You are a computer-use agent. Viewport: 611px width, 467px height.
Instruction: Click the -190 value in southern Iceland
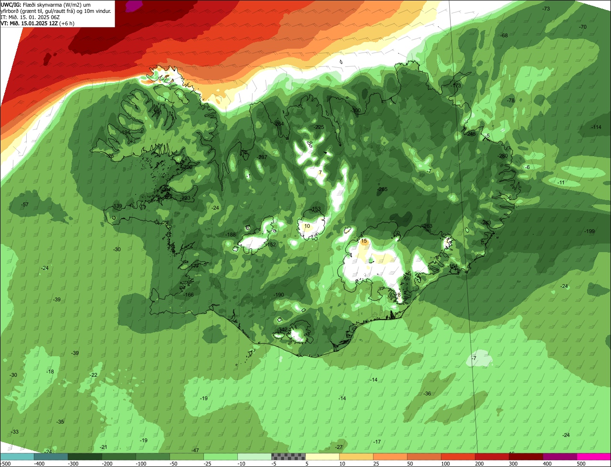coord(279,295)
